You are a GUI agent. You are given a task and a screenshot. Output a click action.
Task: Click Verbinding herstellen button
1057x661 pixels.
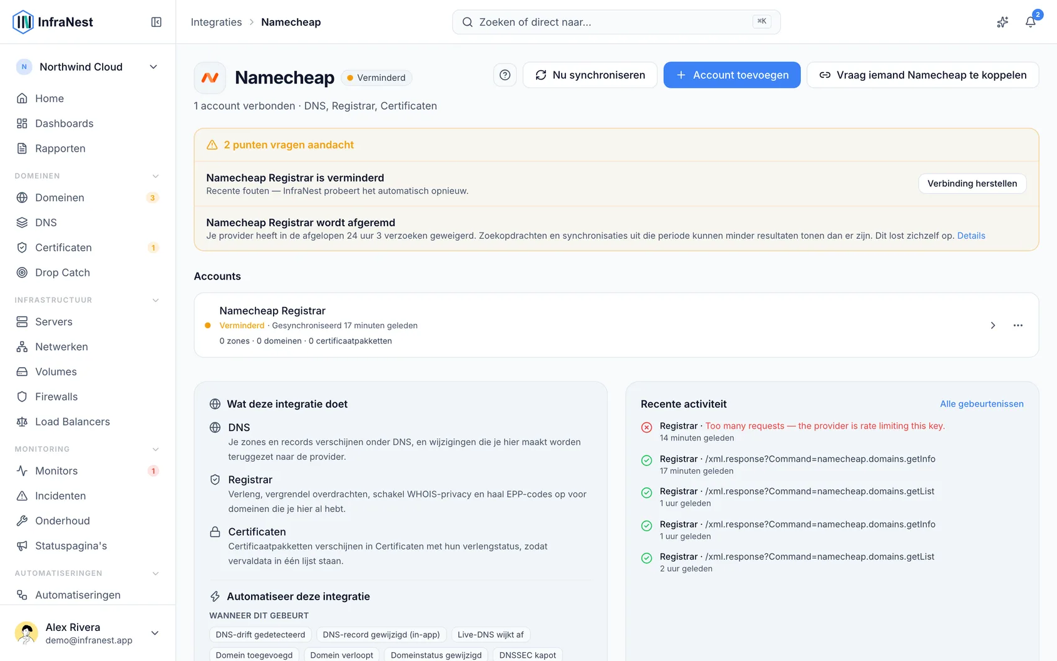coord(972,184)
